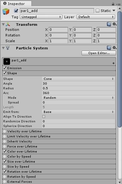The width and height of the screenshot is (122, 184).
Task: Open Transform component help reference
Action: [109, 24]
